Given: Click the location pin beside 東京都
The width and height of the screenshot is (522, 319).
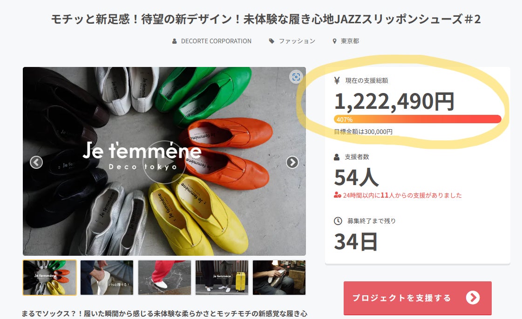Looking at the screenshot, I should pos(334,41).
